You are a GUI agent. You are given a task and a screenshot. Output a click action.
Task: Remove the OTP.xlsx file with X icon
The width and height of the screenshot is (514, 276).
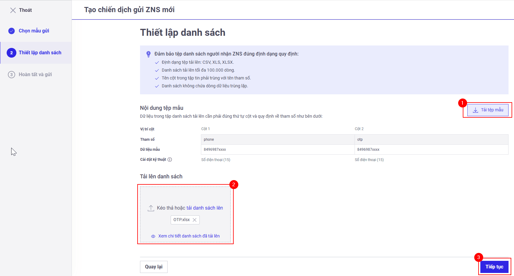point(195,220)
